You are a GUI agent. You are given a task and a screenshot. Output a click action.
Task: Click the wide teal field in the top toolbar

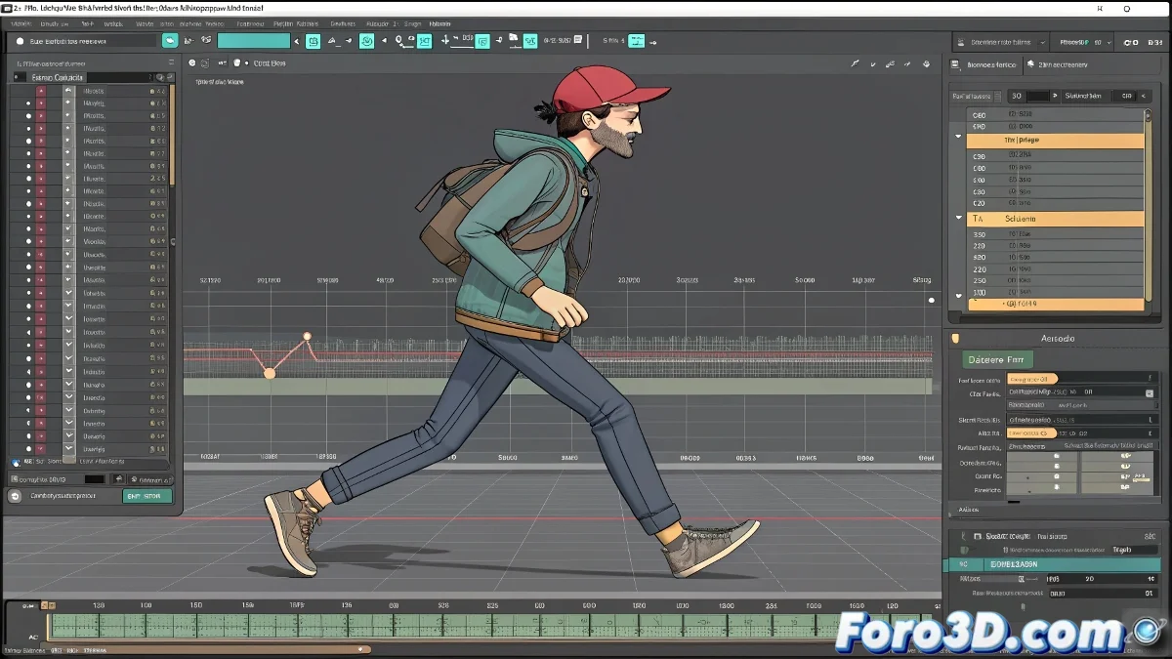coord(254,41)
